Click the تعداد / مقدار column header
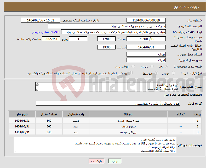This screenshot has width=206, height=168. 49,114
